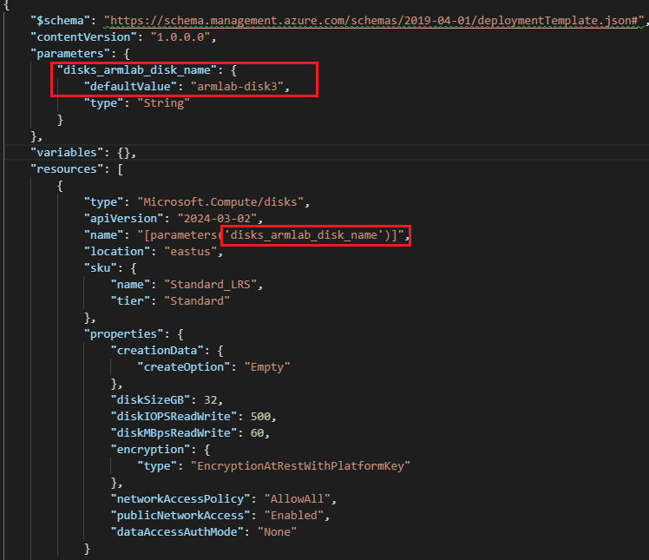Click the "String" type value
649x560 pixels.
(163, 103)
